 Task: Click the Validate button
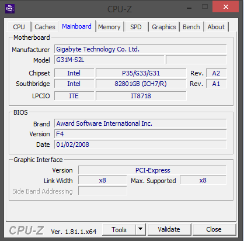169,229
